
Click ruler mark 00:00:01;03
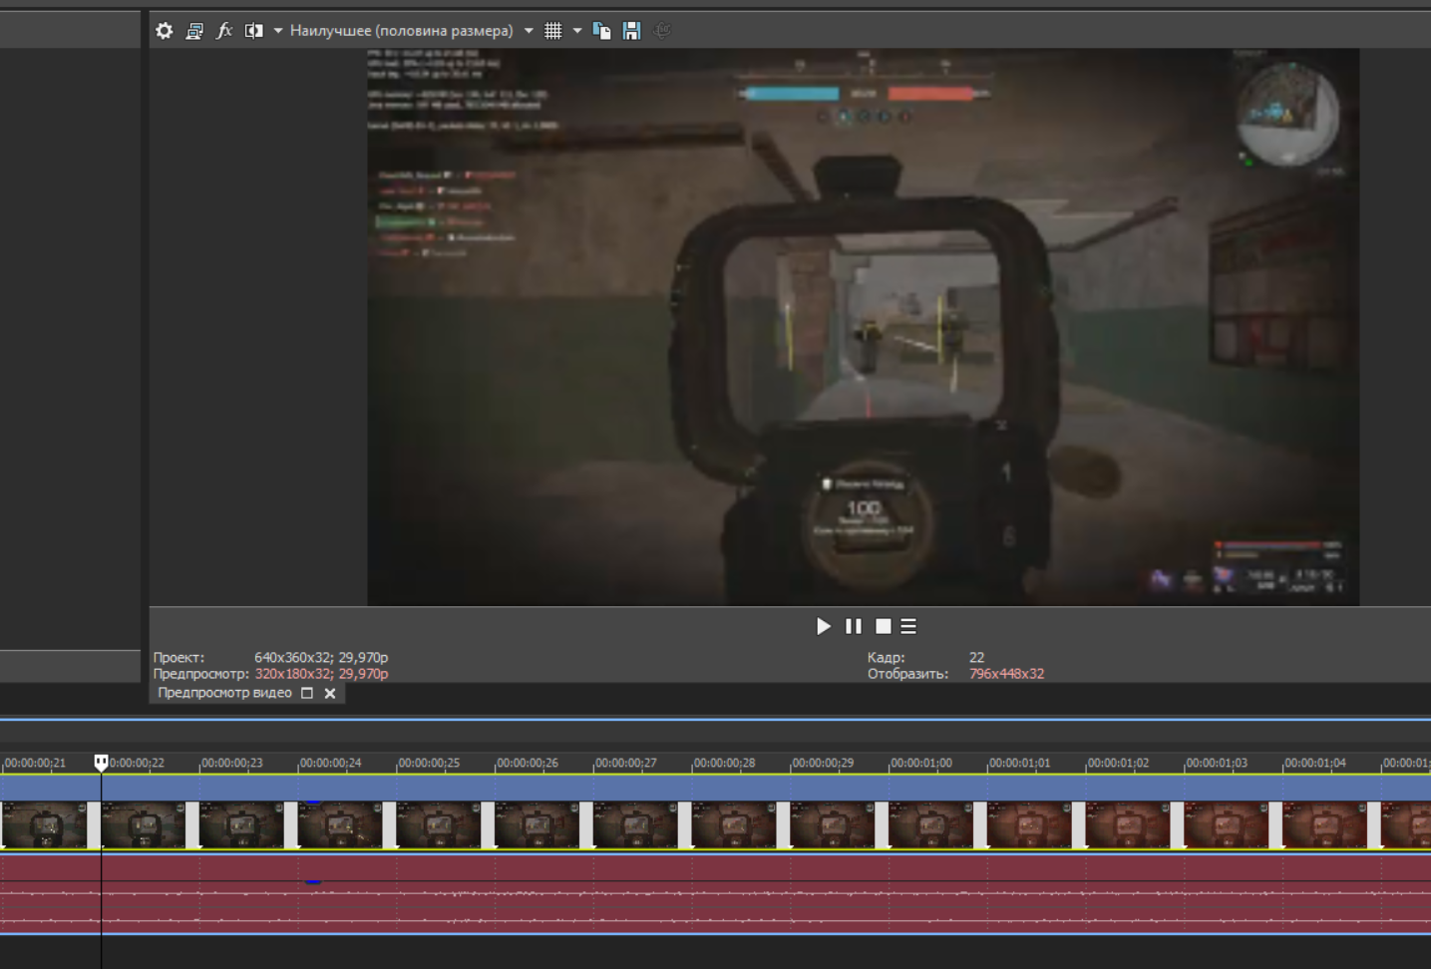1217,763
